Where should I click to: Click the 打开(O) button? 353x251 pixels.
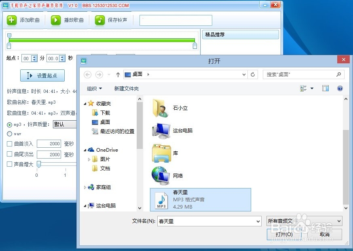coord(284,234)
